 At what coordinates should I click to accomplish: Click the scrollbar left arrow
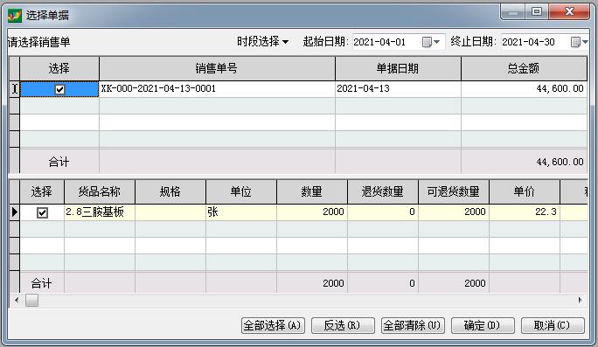(x=17, y=301)
